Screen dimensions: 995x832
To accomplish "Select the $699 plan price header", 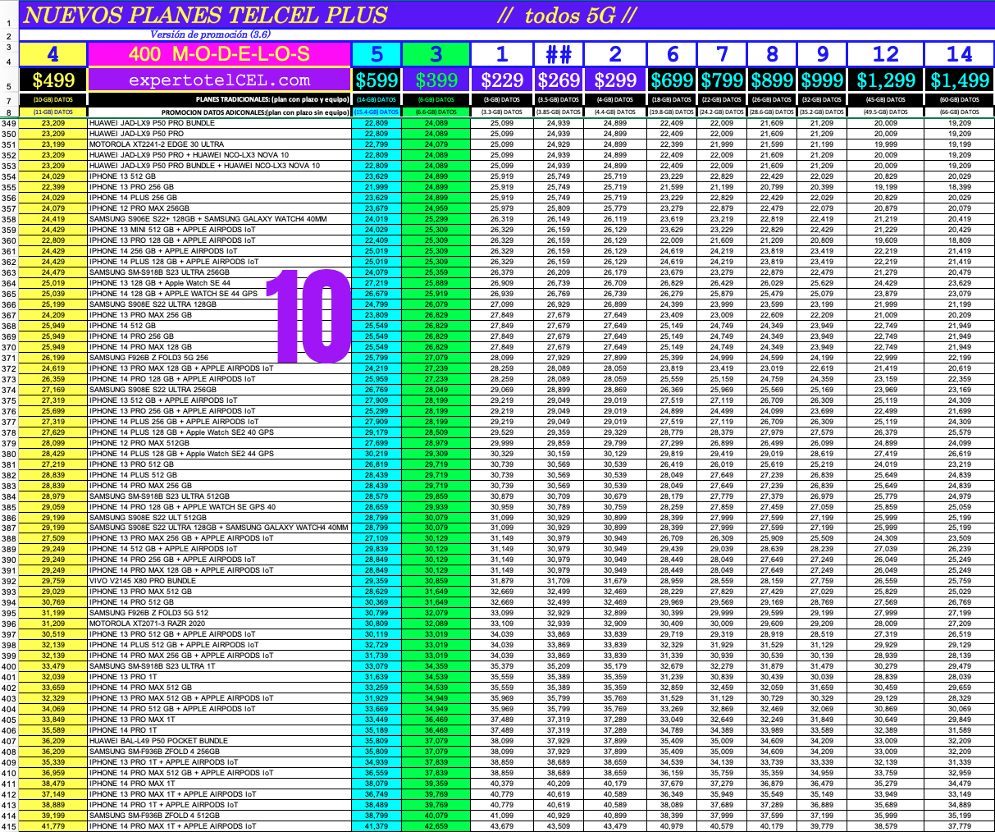I will coord(673,80).
